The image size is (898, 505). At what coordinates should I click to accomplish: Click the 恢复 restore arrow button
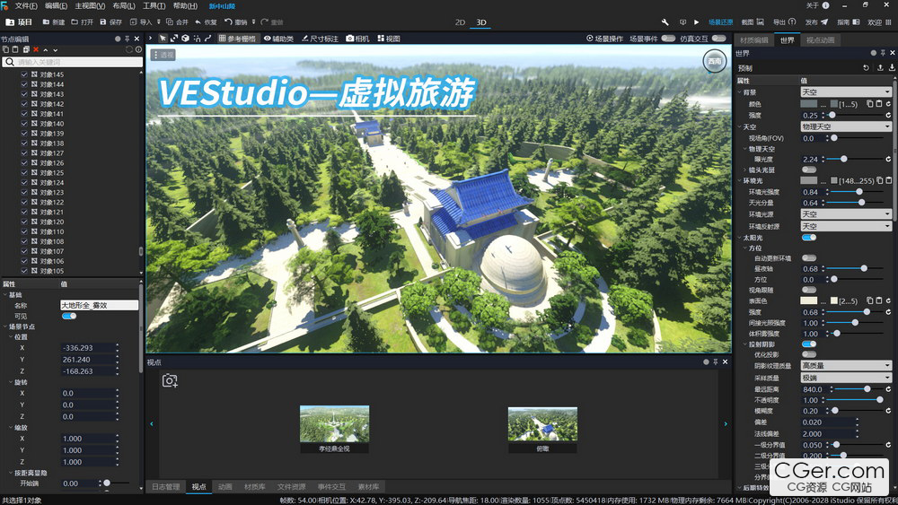coord(206,22)
